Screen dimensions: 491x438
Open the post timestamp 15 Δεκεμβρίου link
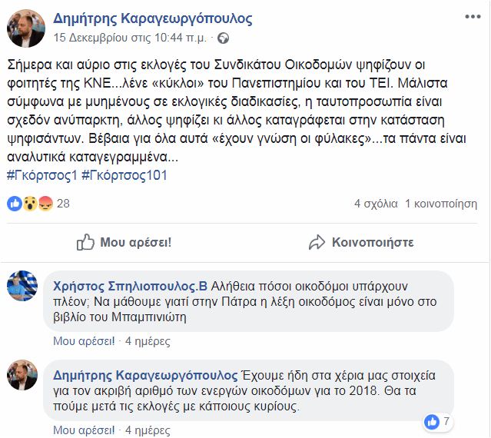[x=130, y=38]
